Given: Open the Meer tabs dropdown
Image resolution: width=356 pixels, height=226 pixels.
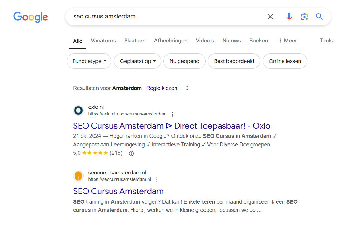Looking at the screenshot, I should pos(288,41).
